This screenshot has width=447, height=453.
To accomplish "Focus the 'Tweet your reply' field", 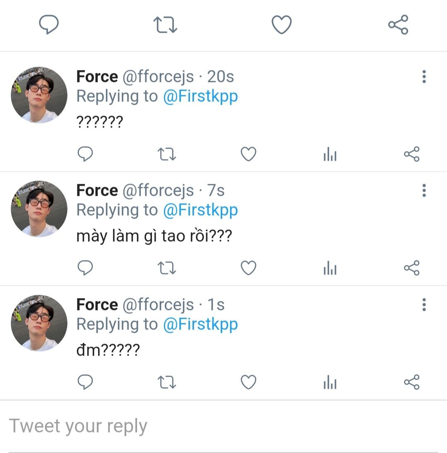I will [x=223, y=426].
